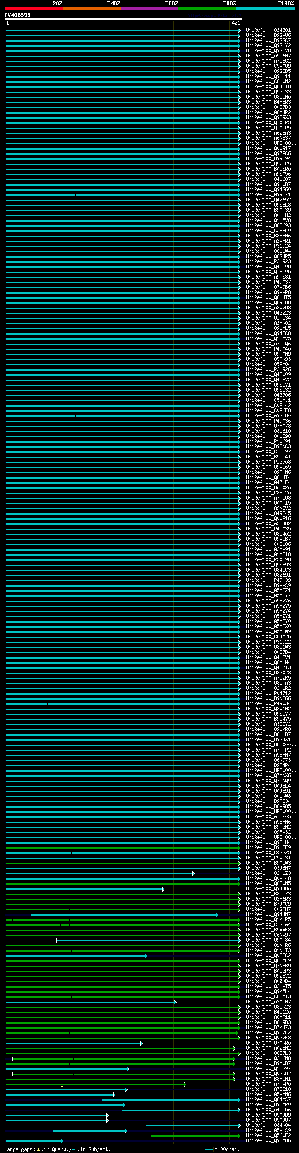Select the label UniRef100_Q41607
Screen dimensions: 299x1153
click(x=268, y=179)
